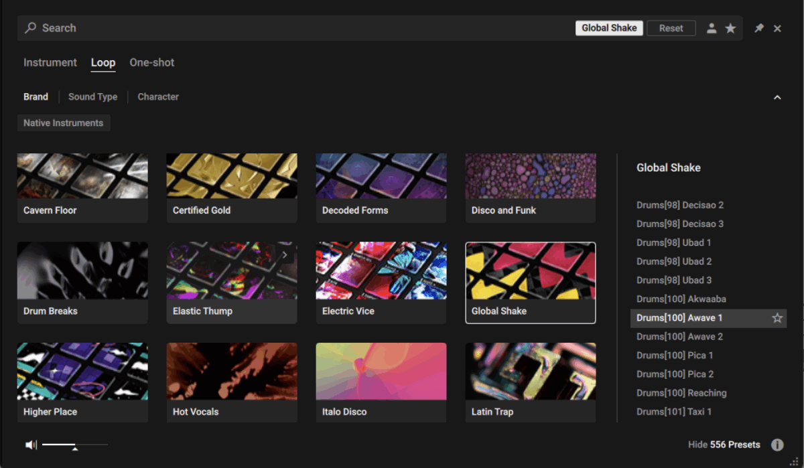Click Hide 556 Presets

click(x=724, y=445)
